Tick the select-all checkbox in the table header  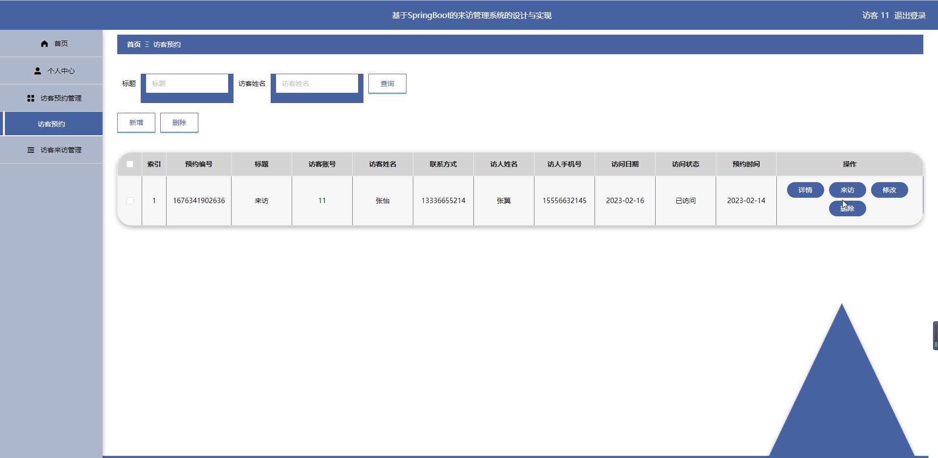click(x=130, y=164)
